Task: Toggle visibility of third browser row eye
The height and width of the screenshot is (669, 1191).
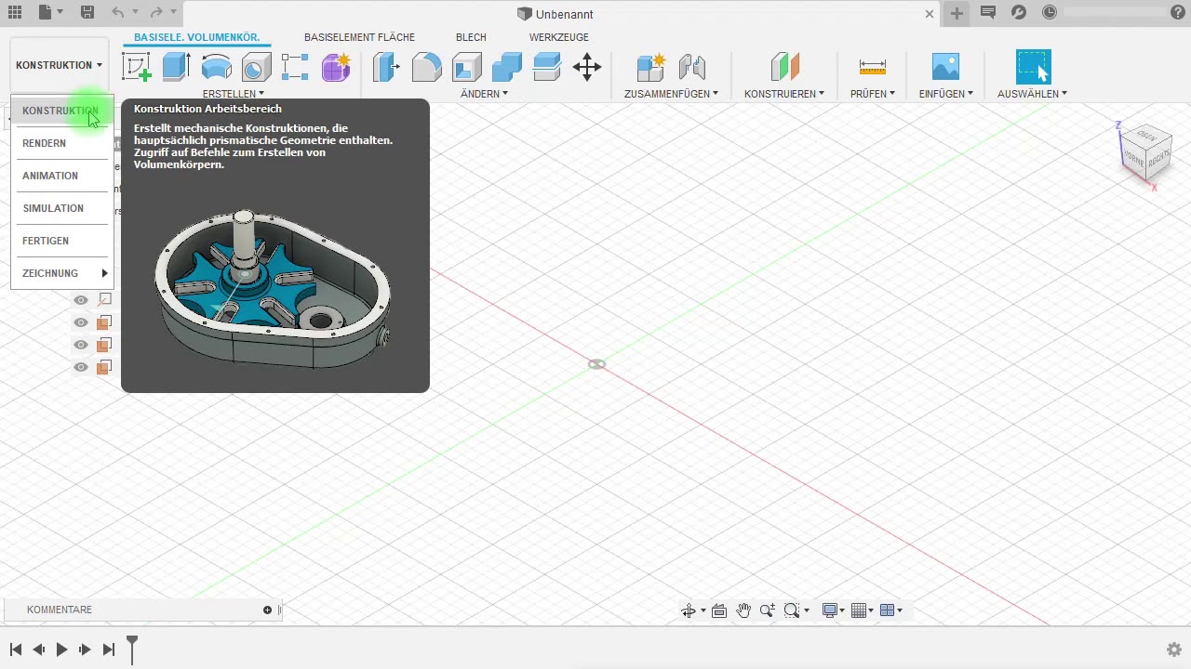Action: point(81,345)
